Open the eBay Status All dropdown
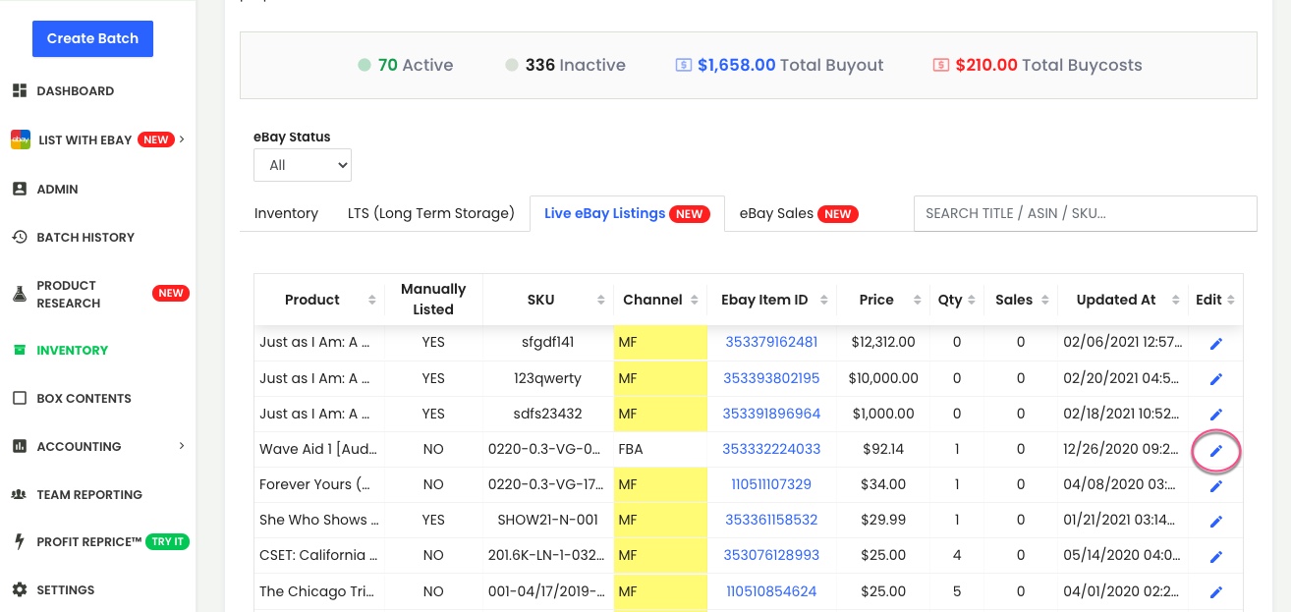The image size is (1291, 612). (302, 165)
